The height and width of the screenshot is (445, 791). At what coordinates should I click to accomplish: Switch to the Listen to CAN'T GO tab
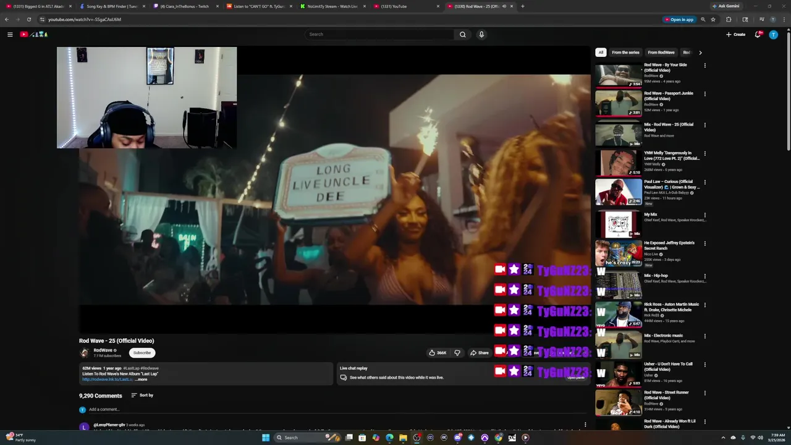pyautogui.click(x=258, y=6)
